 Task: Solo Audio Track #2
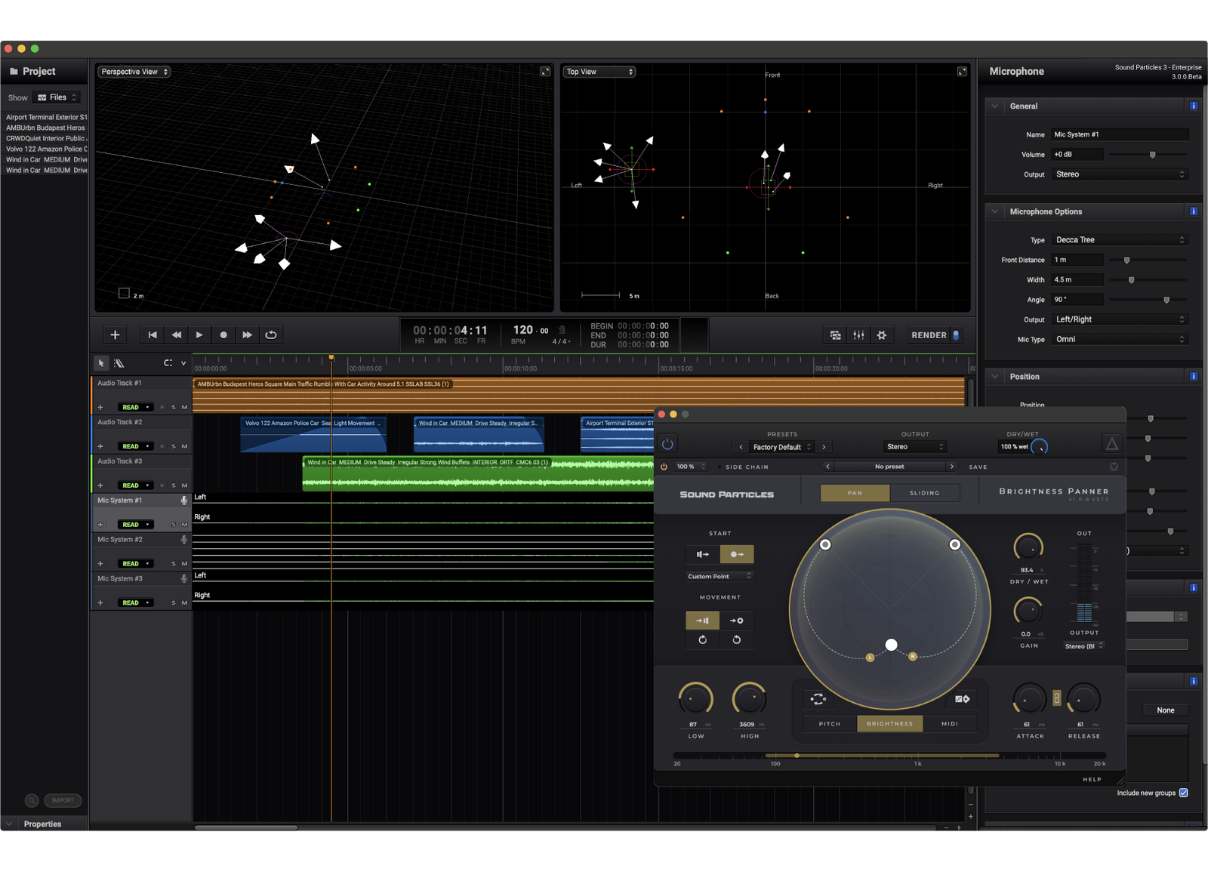point(173,446)
